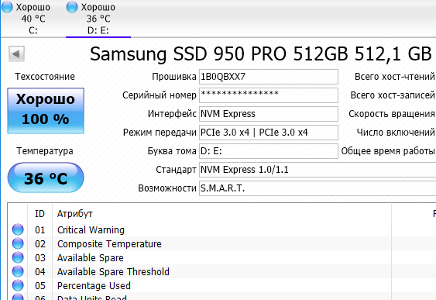The image size is (436, 300).
Task: Click the Режим передачи PCIe 3.0 x4 field
Action: click(269, 133)
